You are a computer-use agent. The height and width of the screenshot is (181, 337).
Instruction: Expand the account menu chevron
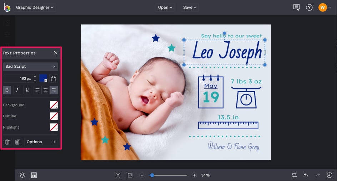point(330,8)
